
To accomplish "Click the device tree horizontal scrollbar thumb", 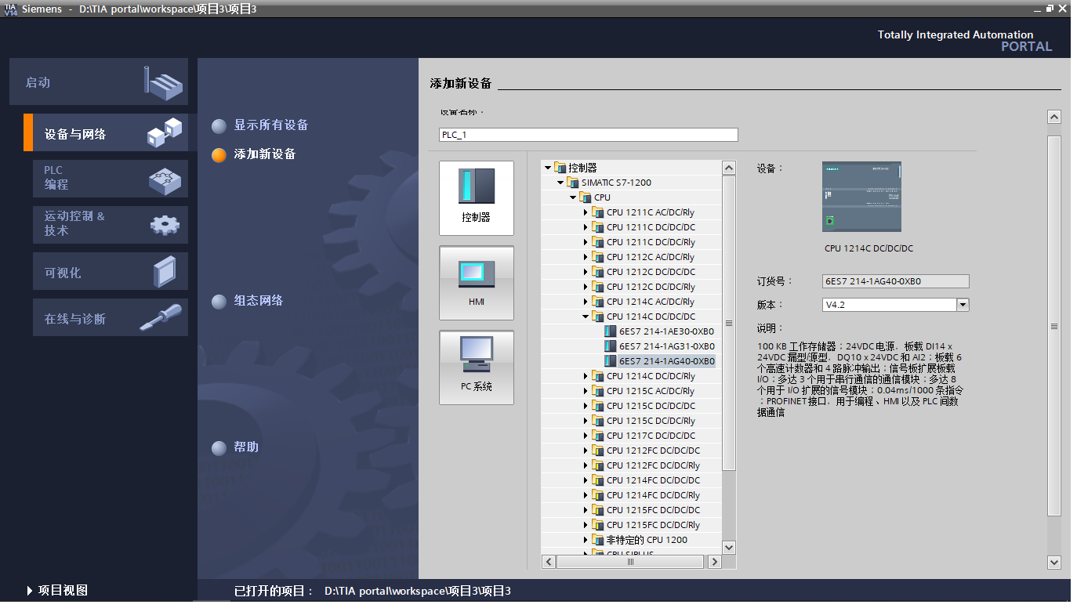I will [630, 562].
